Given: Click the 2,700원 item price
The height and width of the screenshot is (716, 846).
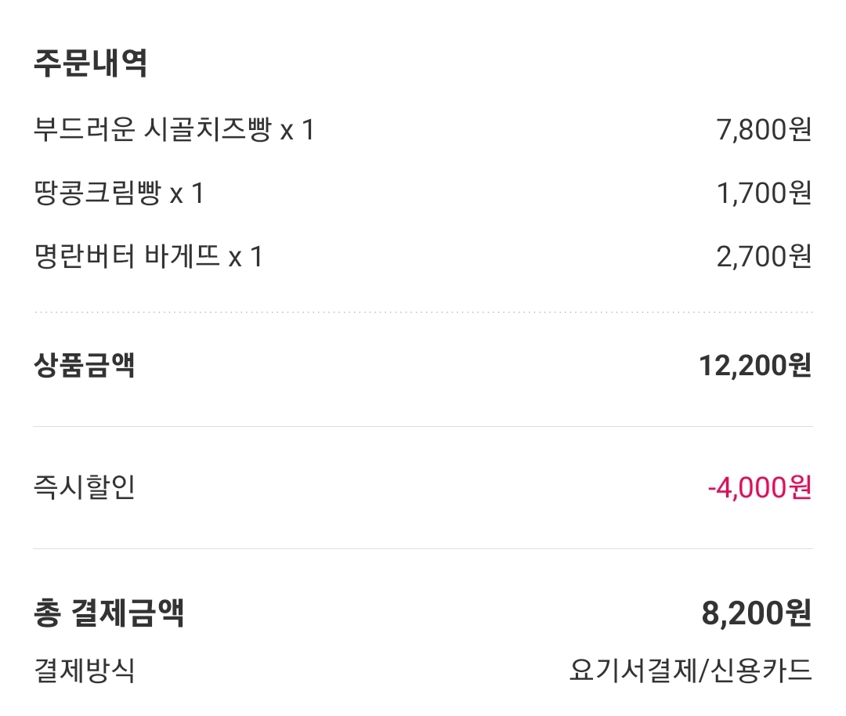Looking at the screenshot, I should pyautogui.click(x=763, y=256).
